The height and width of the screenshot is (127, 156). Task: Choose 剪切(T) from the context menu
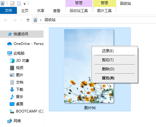tap(115, 60)
